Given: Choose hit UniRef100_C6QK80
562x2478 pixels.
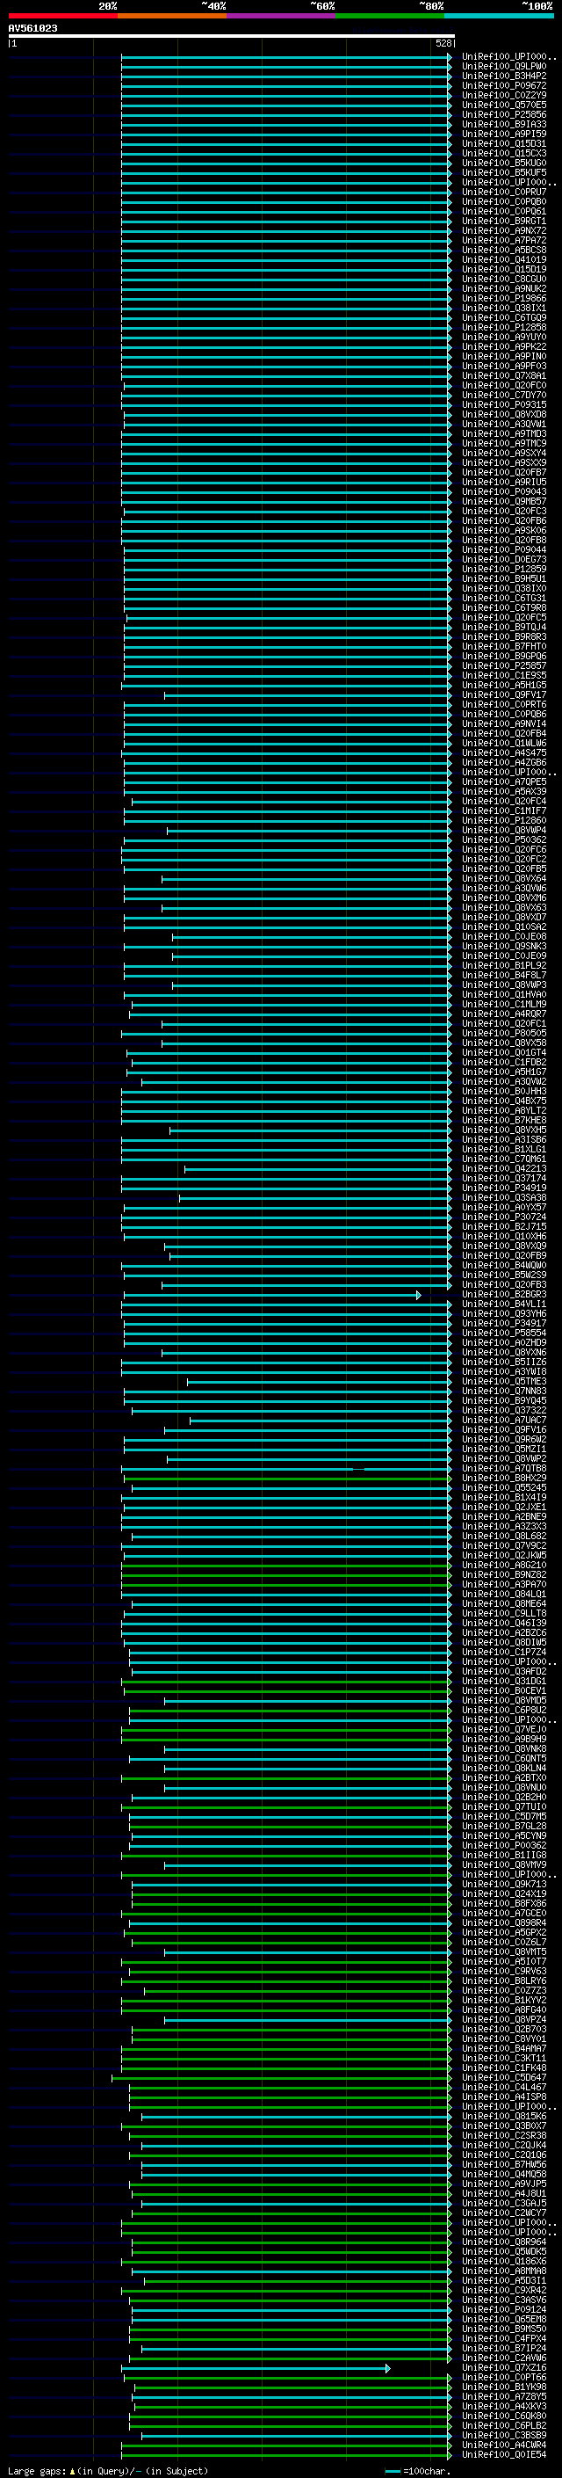Looking at the screenshot, I should tap(504, 2416).
